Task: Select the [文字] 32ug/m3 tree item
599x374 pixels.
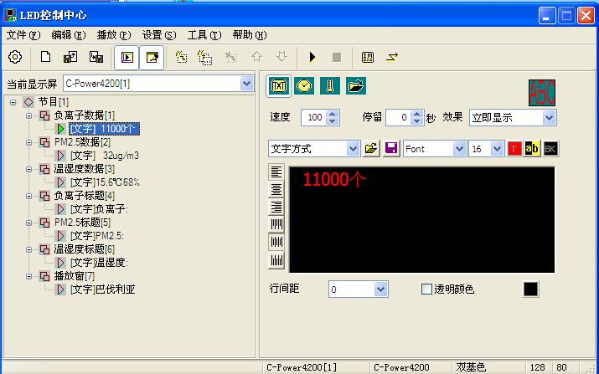Action: (104, 156)
